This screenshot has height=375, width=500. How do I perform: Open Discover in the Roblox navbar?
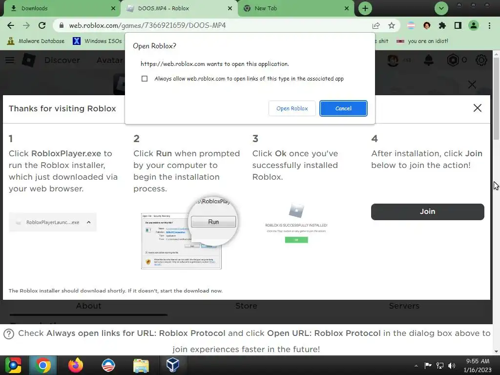click(62, 60)
